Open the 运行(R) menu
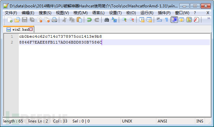Screen dimensions: 214x127 [x=147, y=13]
